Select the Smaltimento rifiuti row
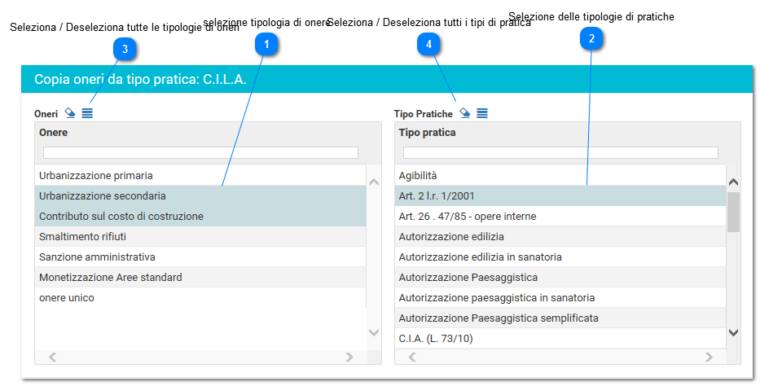The width and height of the screenshot is (760, 386). point(200,236)
